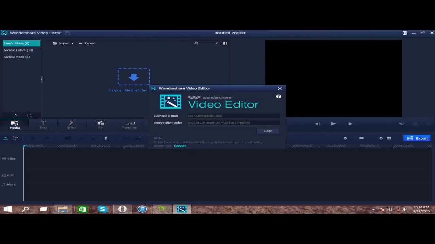
Task: Click the help question mark icon
Action: click(278, 97)
